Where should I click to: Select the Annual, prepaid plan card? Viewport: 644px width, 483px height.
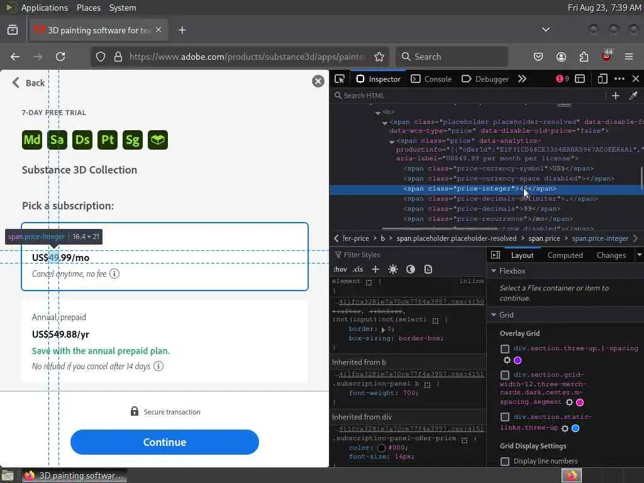coord(164,341)
